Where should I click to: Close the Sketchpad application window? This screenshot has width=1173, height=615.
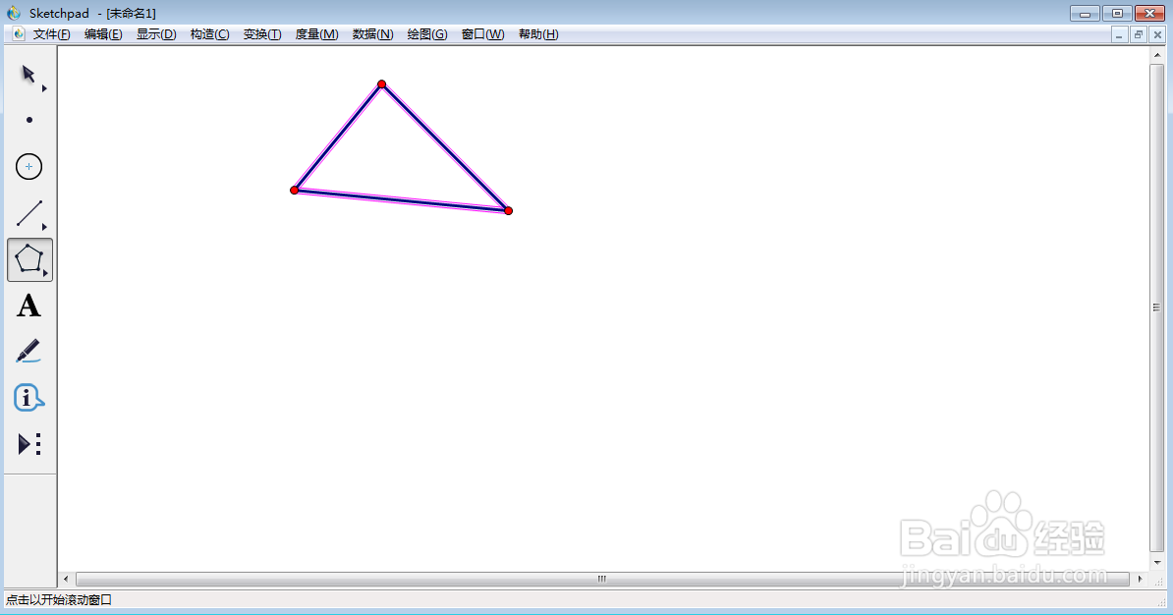point(1149,14)
